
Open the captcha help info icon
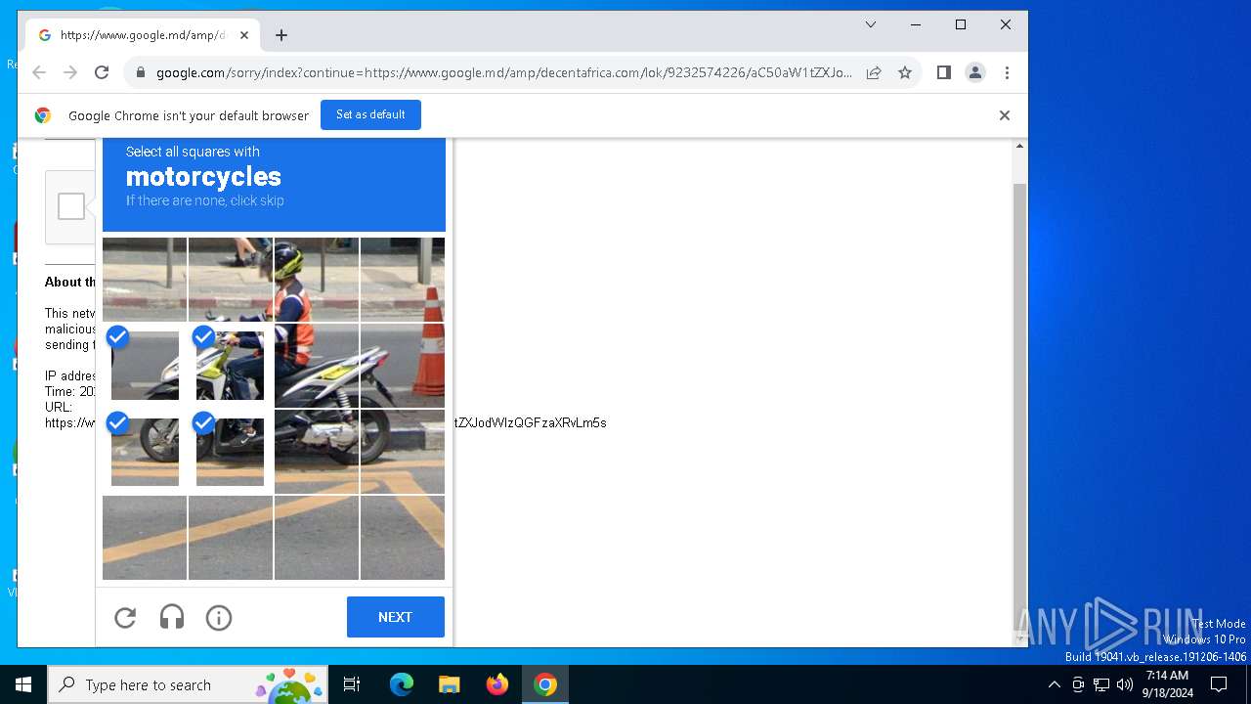point(219,617)
